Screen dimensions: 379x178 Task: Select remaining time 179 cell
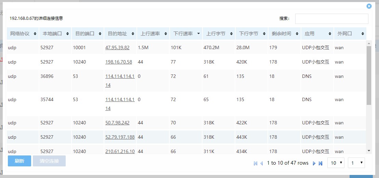click(285, 47)
